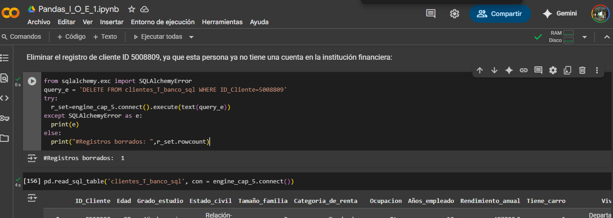
Task: Click the ID_Cliente column header
Action: click(x=93, y=201)
